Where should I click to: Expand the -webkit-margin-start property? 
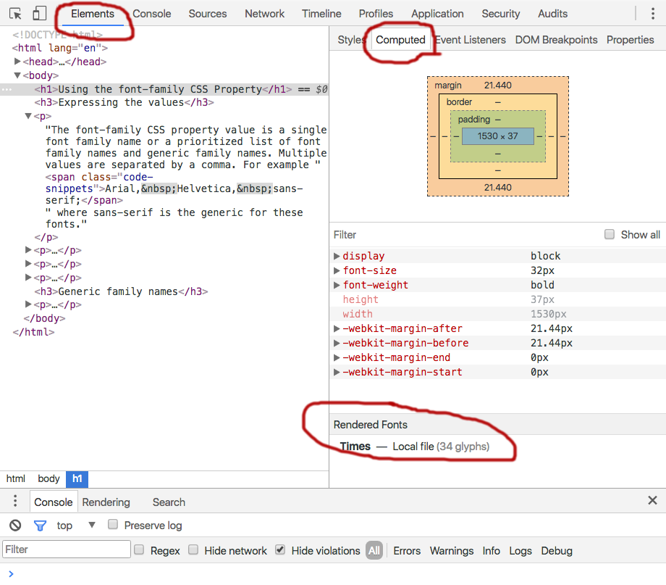(x=337, y=372)
